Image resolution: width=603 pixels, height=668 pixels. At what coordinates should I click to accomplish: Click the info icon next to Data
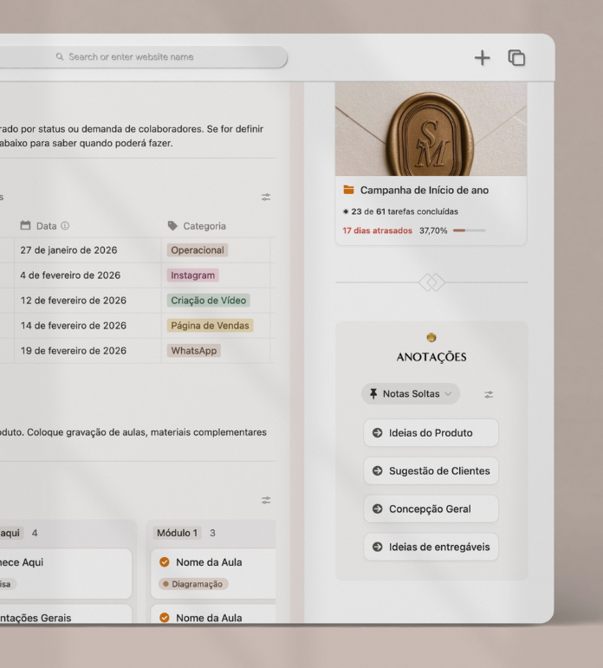tap(65, 226)
